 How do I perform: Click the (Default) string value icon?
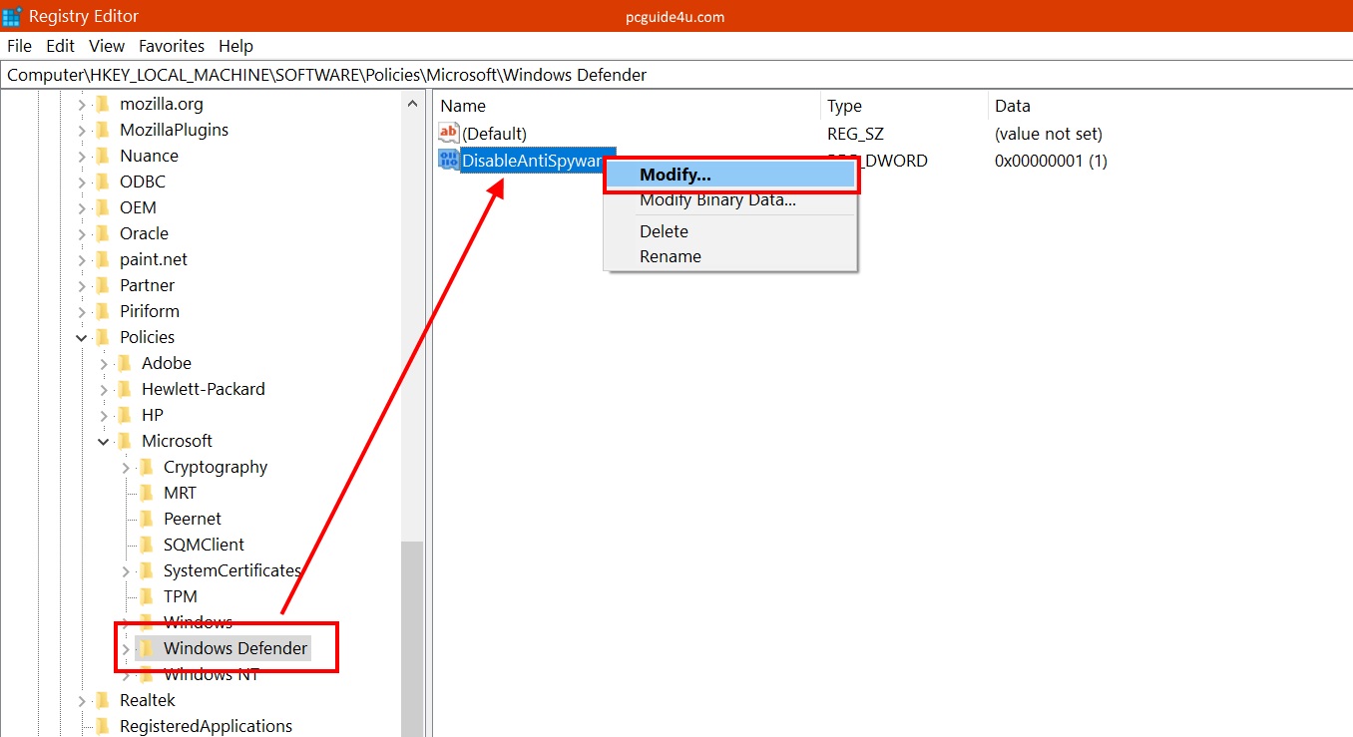tap(448, 134)
